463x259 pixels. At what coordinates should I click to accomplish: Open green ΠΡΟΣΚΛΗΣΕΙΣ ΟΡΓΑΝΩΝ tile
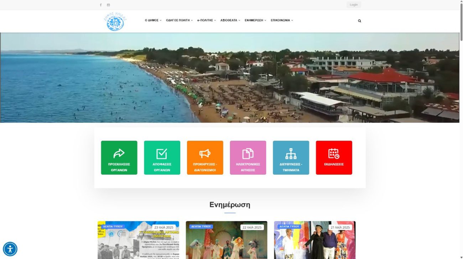point(119,158)
